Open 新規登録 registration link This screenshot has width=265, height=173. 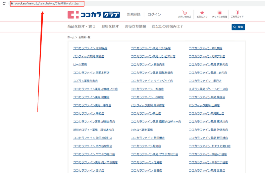tap(134, 15)
